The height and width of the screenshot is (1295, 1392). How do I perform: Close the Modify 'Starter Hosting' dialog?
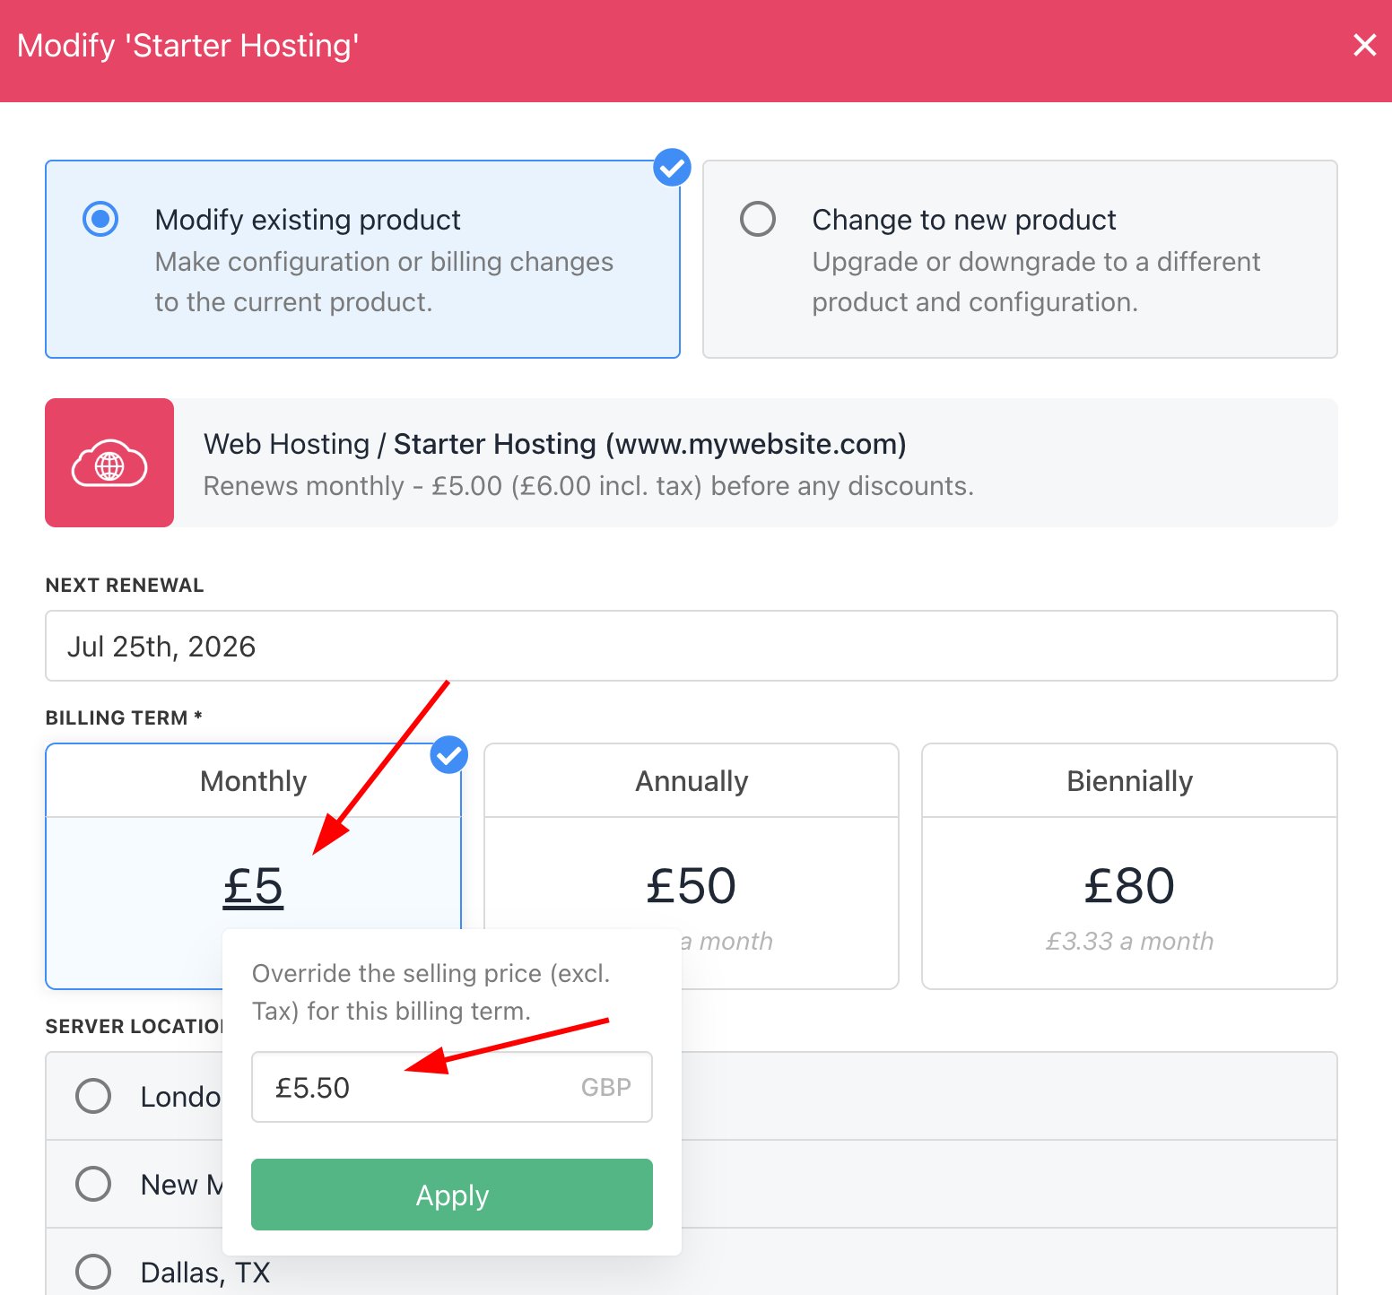pos(1364,45)
